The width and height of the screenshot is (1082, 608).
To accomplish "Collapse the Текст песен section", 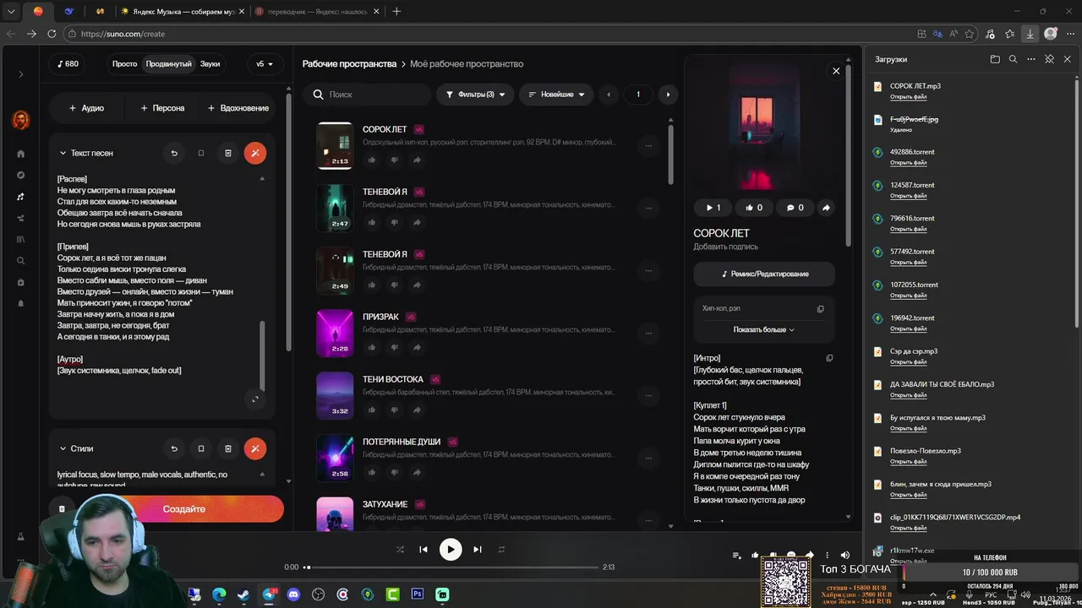I will point(63,153).
